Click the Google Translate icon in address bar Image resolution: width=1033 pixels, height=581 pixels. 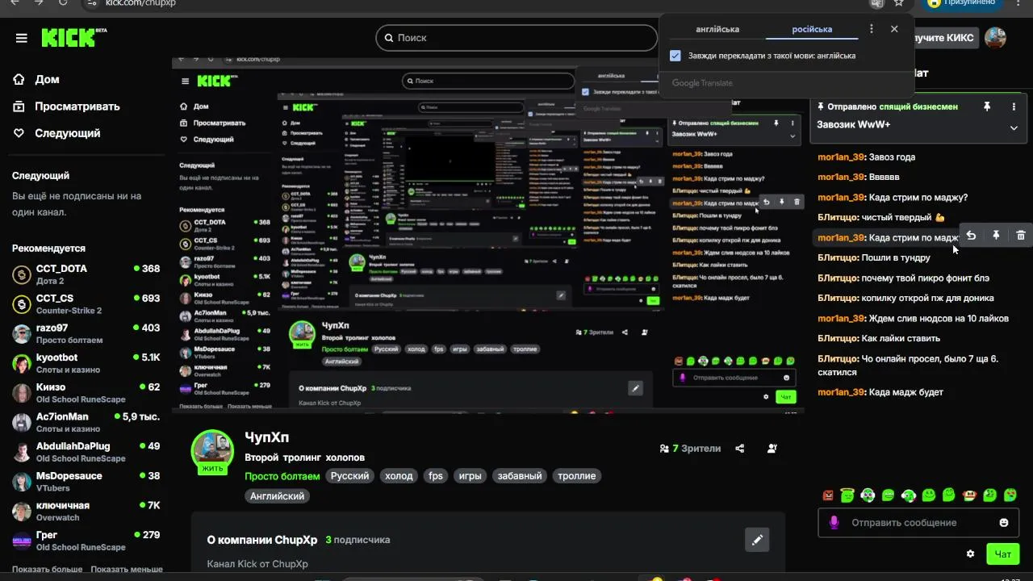coord(877,2)
